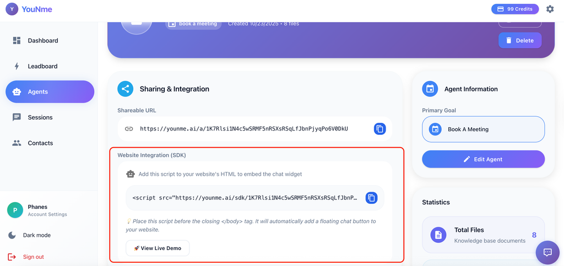The height and width of the screenshot is (266, 564).
Task: Launch View Live Demo
Action: [158, 248]
